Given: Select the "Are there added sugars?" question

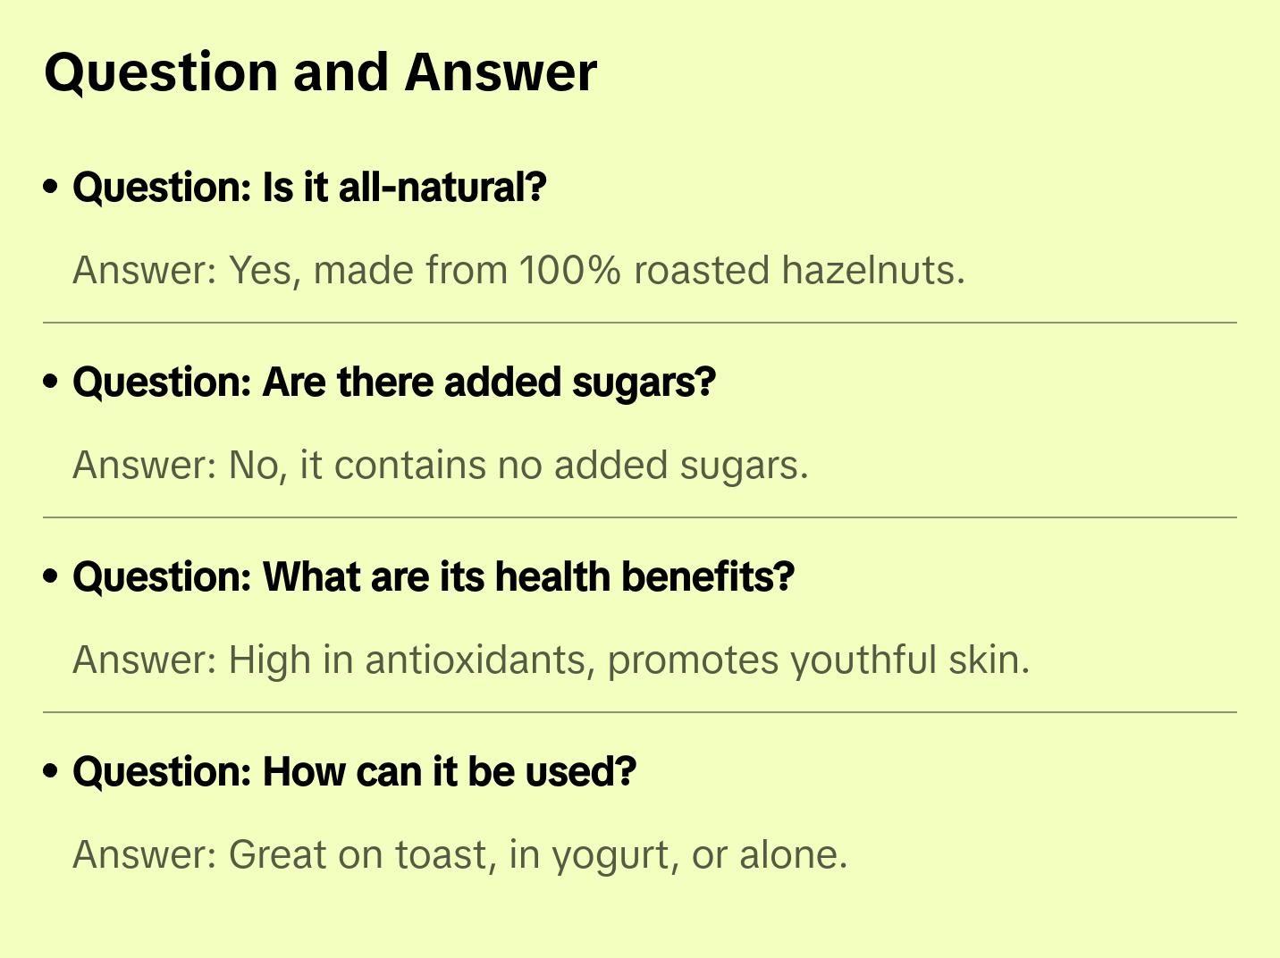Looking at the screenshot, I should pos(394,382).
